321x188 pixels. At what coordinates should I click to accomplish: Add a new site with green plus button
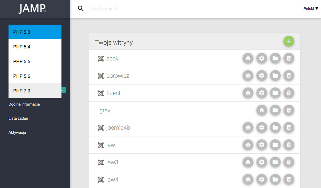[289, 41]
